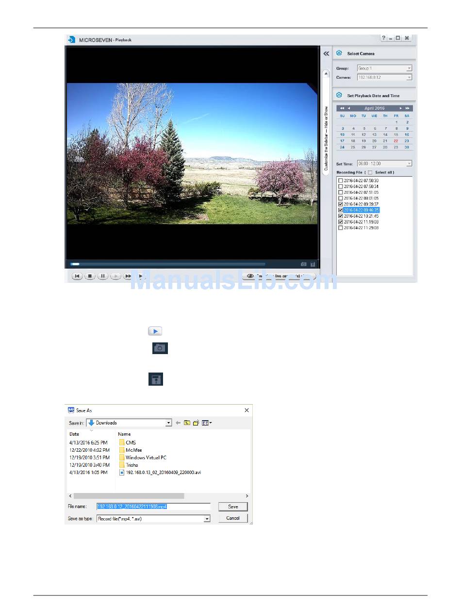Image resolution: width=461 pixels, height=612 pixels.
Task: Click the save recording icon on the video bar
Action: (x=313, y=264)
